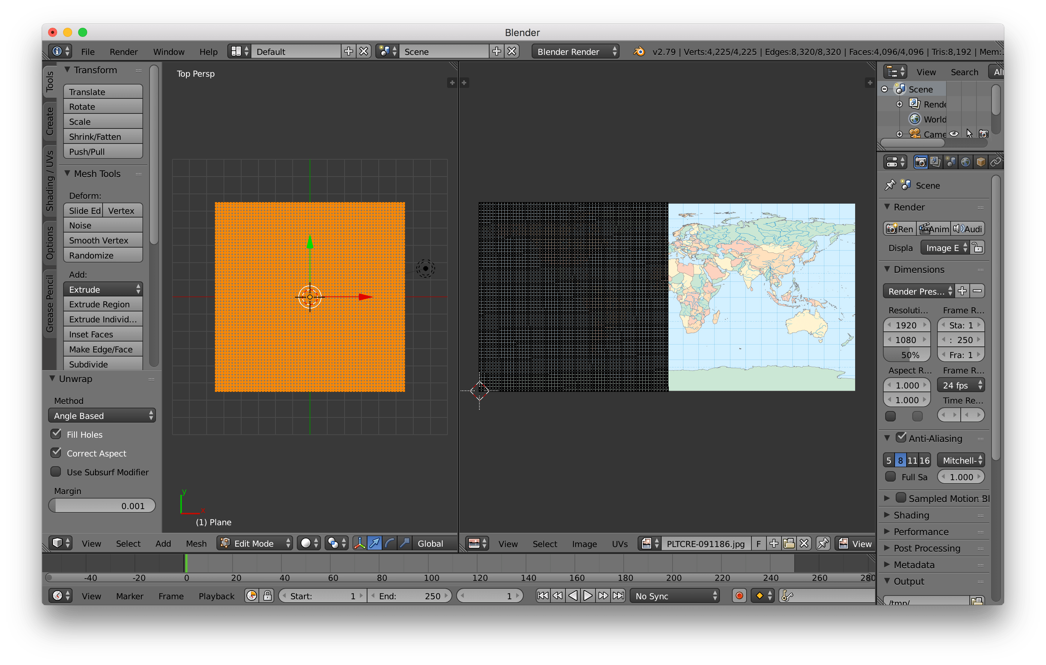
Task: Open the Render menu in top bar
Action: click(123, 52)
